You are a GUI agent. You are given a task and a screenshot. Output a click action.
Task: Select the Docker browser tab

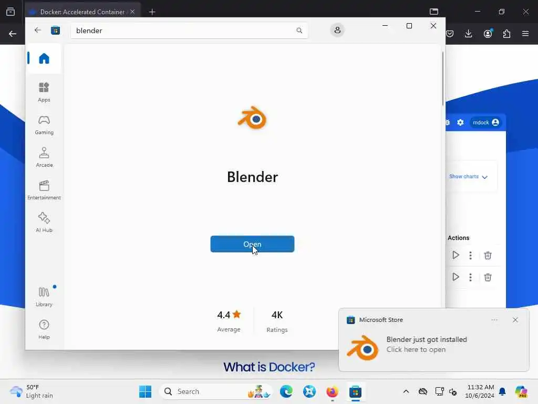(x=82, y=12)
